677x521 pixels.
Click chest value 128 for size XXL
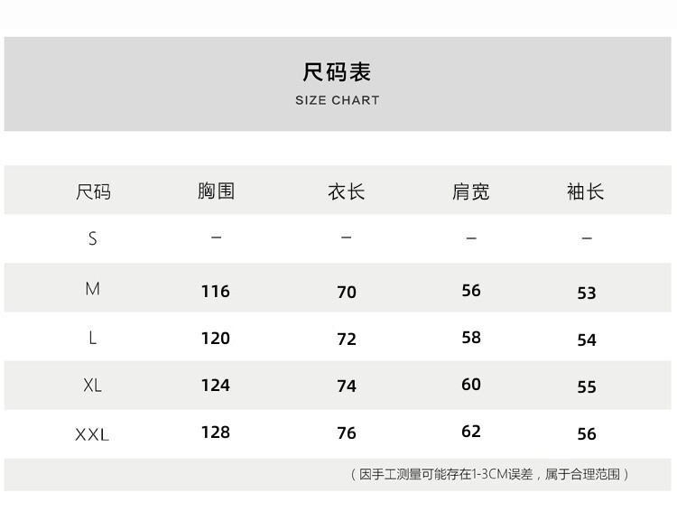click(x=215, y=433)
